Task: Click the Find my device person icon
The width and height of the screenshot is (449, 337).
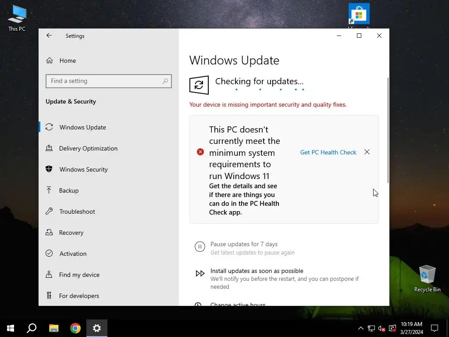Action: coord(49,274)
